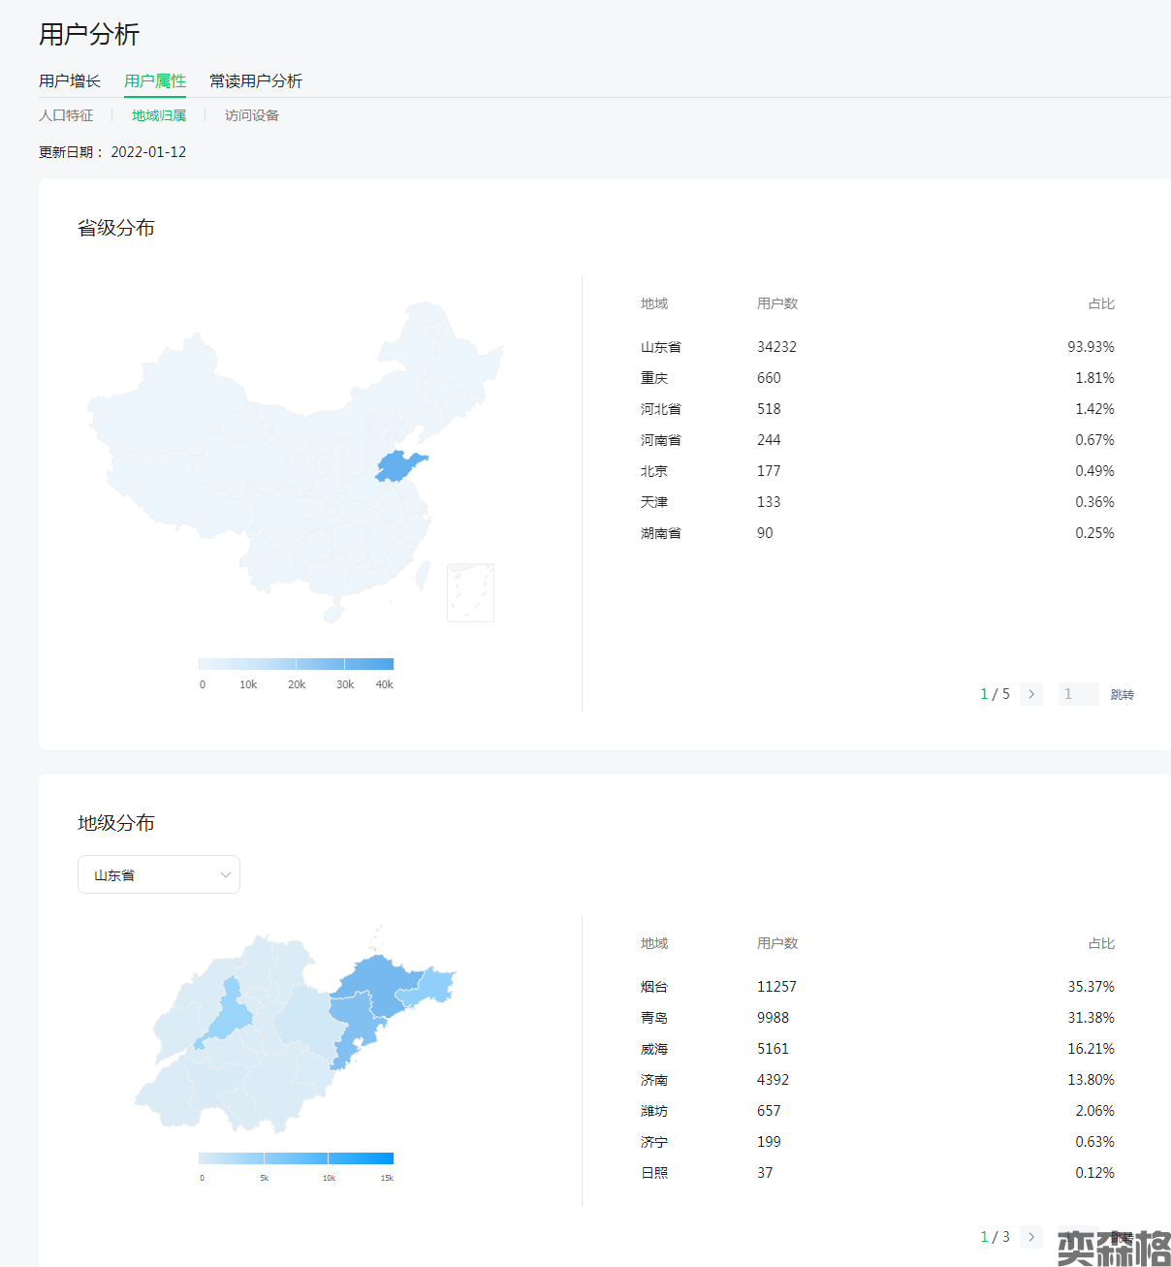Click the city map color legend bar

[296, 1158]
